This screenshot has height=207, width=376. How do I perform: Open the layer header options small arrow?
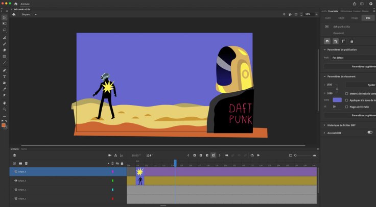[x=108, y=164]
